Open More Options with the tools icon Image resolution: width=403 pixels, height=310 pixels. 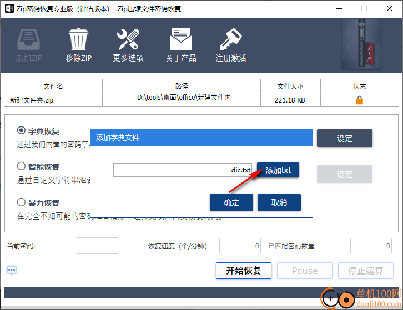(128, 39)
